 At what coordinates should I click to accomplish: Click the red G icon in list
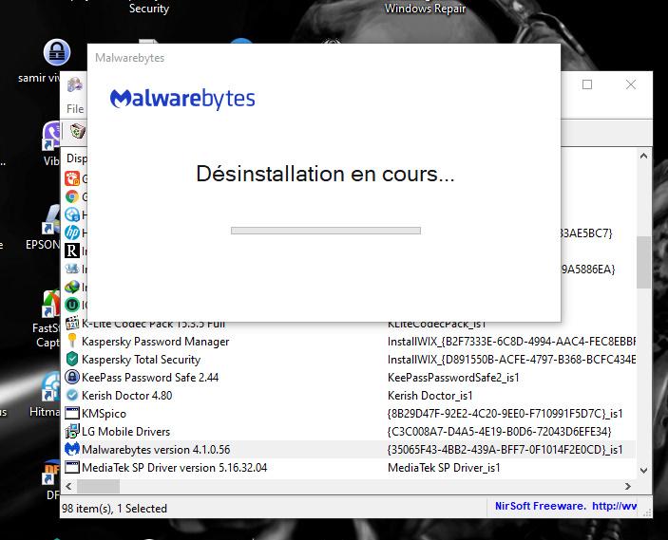72,178
